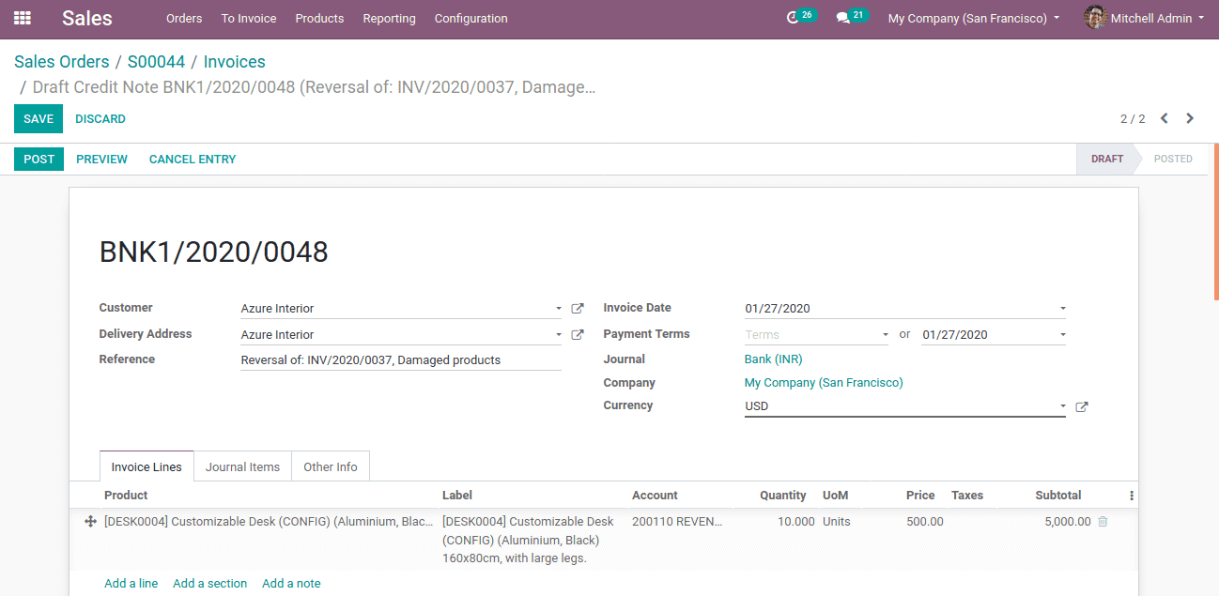Go to S00044 breadcrumb link
The height and width of the screenshot is (596, 1219).
click(156, 62)
